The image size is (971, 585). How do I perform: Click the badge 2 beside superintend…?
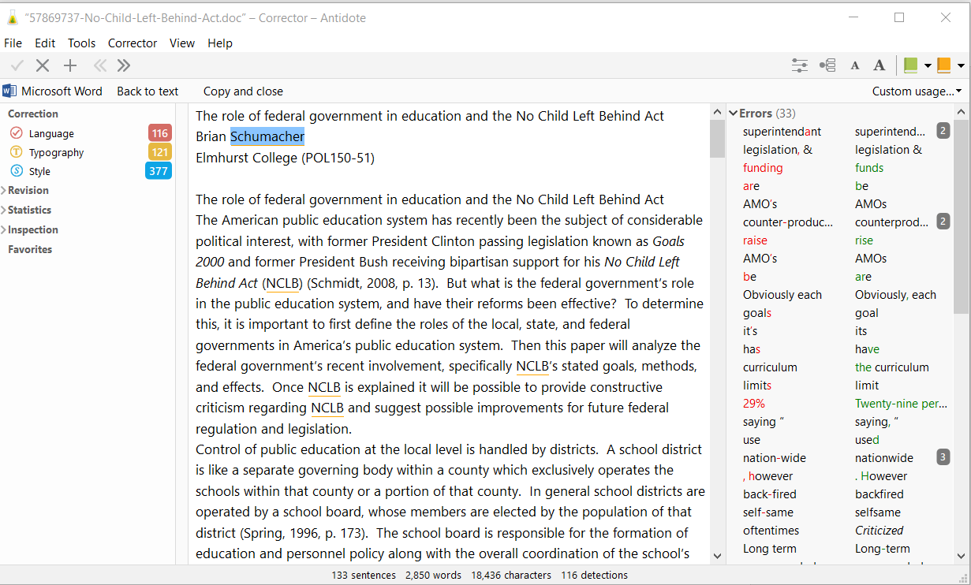pyautogui.click(x=943, y=131)
